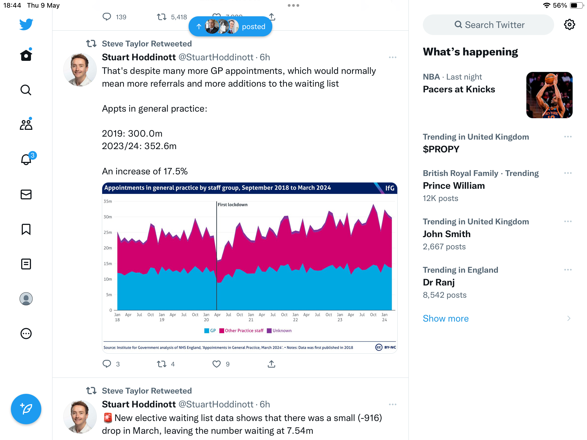
Task: Open the More circle menu in sidebar
Action: tap(26, 334)
